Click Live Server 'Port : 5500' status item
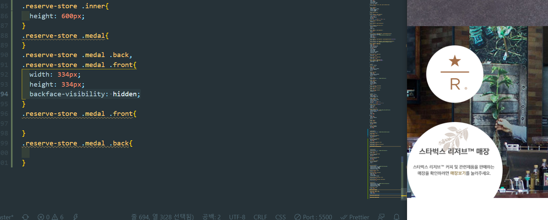Image resolution: width=548 pixels, height=220 pixels. pos(313,217)
